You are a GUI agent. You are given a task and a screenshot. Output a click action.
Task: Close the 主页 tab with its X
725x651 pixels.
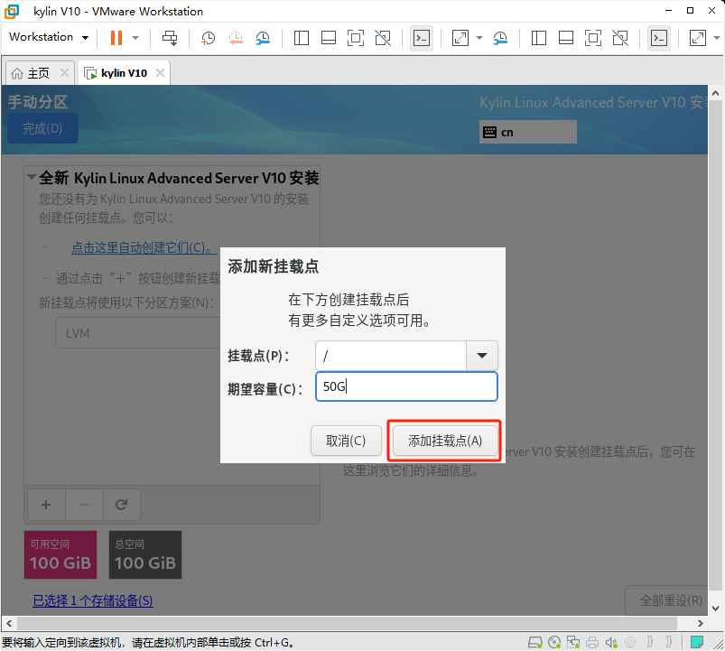click(64, 72)
